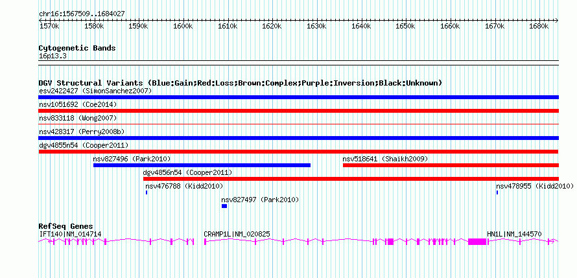Screen dimensions: 577x278
Task: Click the DGV Structural Variants track heading
Action: tap(241, 83)
